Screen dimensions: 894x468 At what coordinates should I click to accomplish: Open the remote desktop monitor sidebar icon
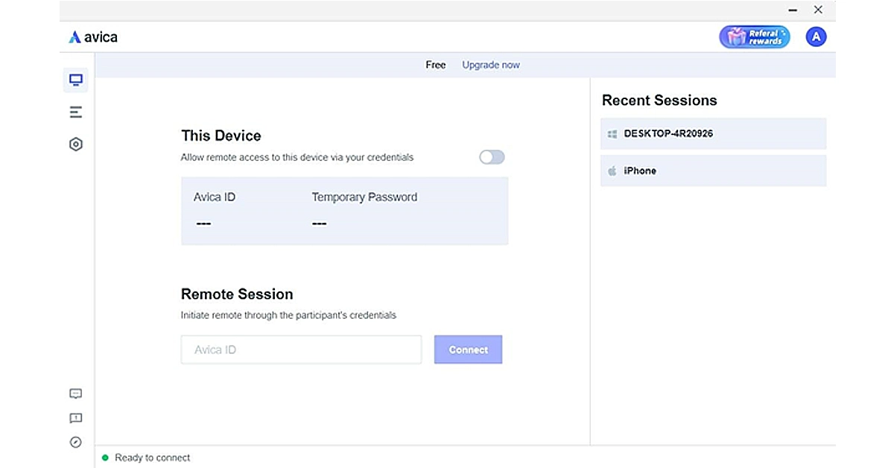75,80
